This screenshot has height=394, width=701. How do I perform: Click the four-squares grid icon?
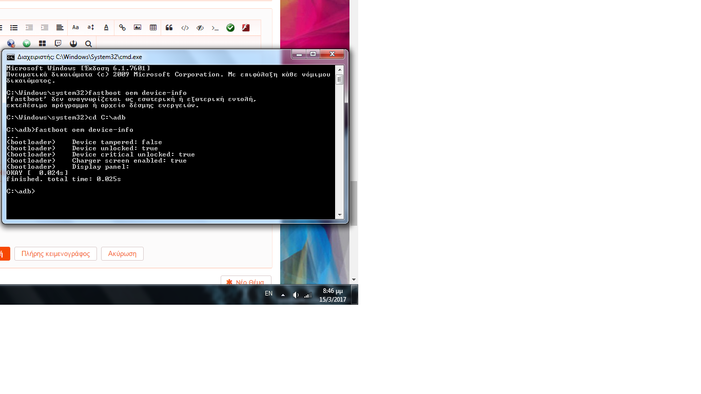[43, 44]
